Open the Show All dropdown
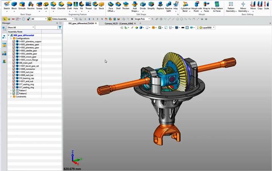The image size is (272, 171). click(21, 27)
